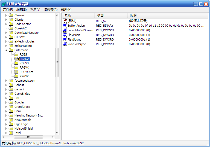Click the RGSS folder icon
210x147 pixels.
click(x=16, y=54)
